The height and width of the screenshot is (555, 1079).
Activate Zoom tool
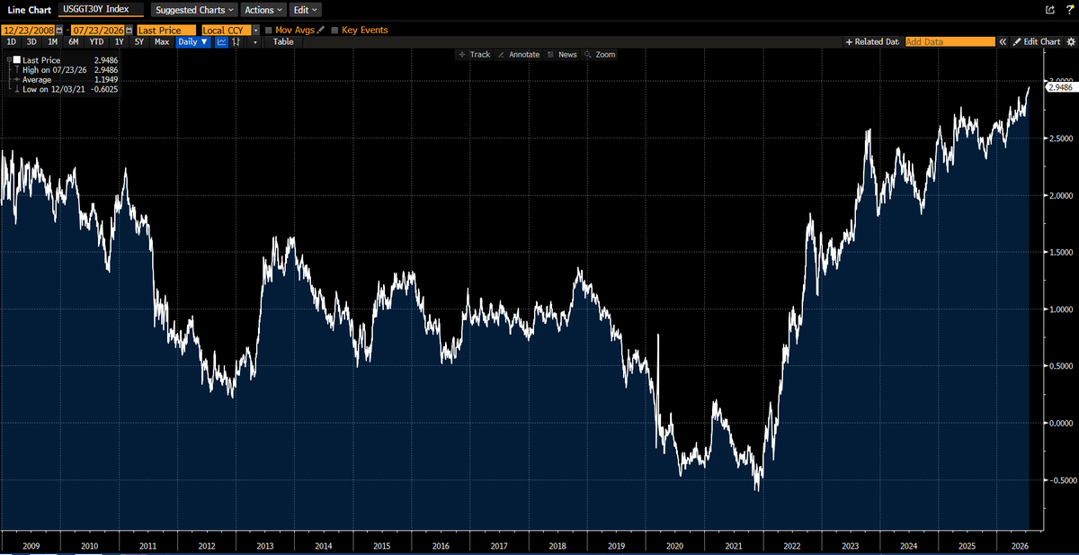click(600, 54)
